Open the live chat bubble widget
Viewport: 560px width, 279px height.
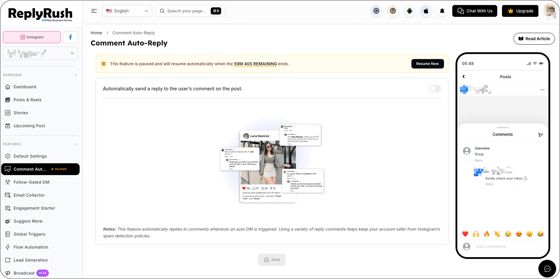(x=547, y=269)
